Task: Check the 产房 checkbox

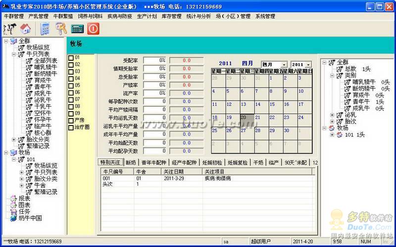Action: point(71,121)
